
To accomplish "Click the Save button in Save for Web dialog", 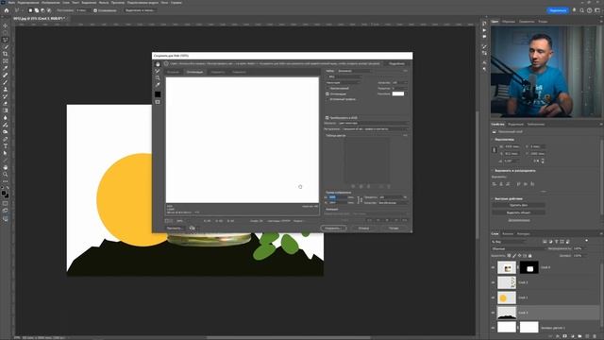I will pos(333,229).
